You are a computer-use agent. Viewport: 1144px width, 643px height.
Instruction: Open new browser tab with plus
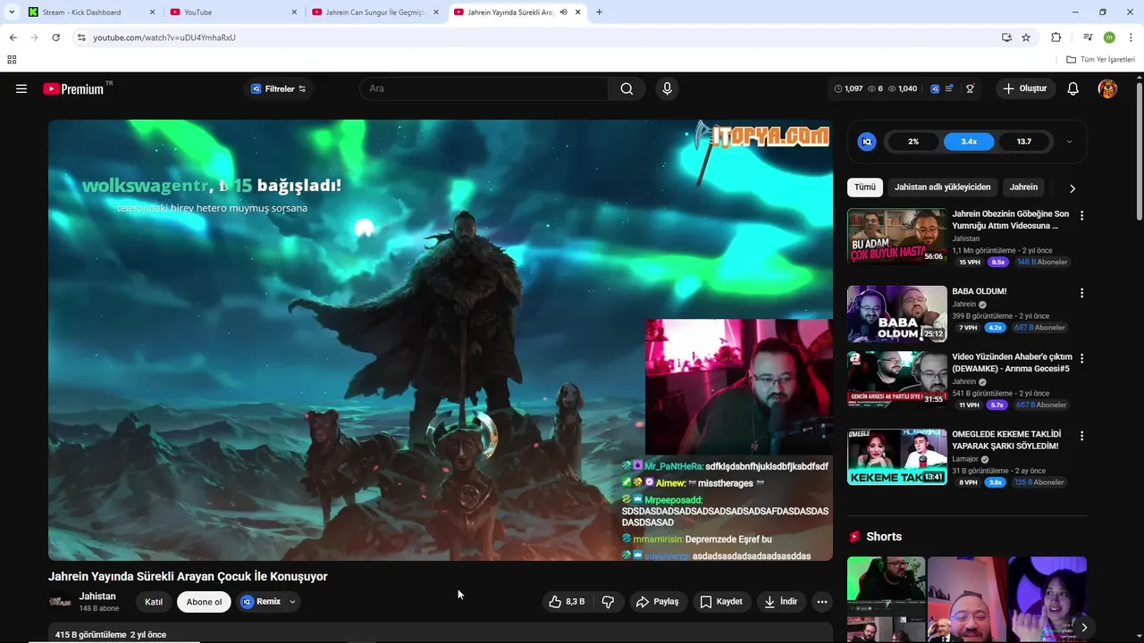coord(599,13)
